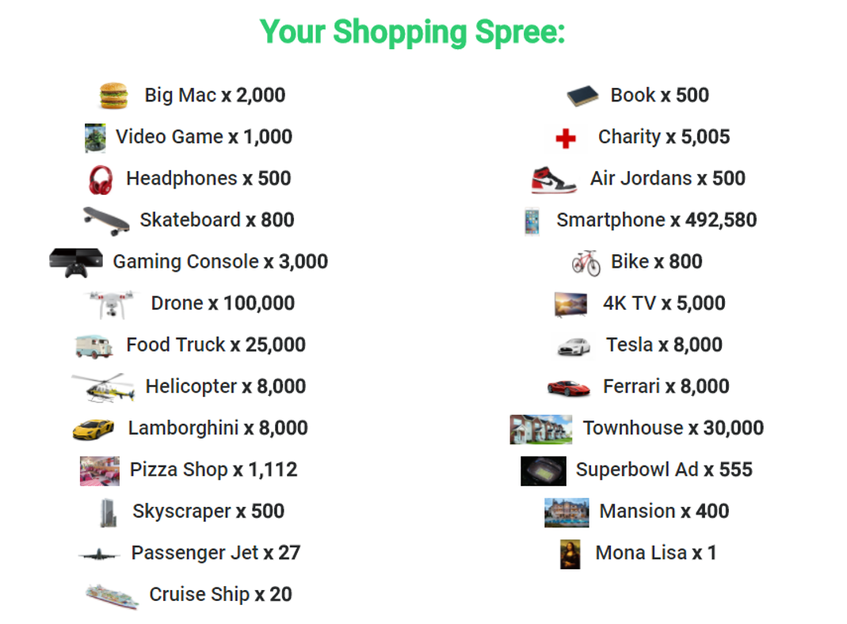
Task: Click the "Superbowl Ad x 555" label
Action: click(x=664, y=470)
